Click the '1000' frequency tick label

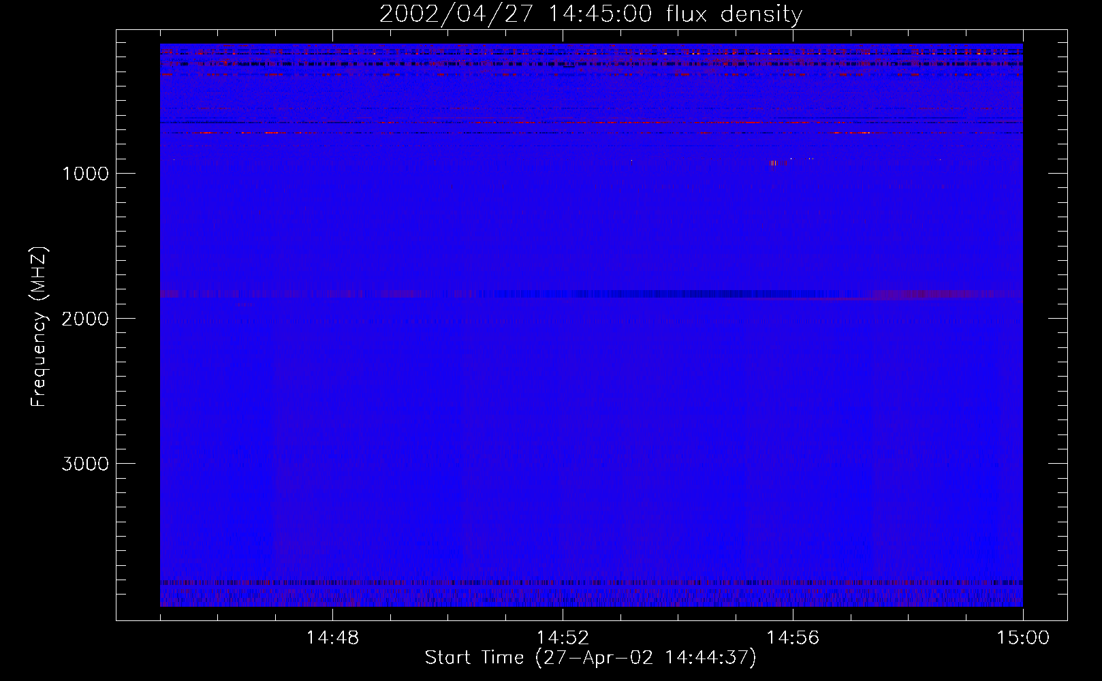point(85,174)
